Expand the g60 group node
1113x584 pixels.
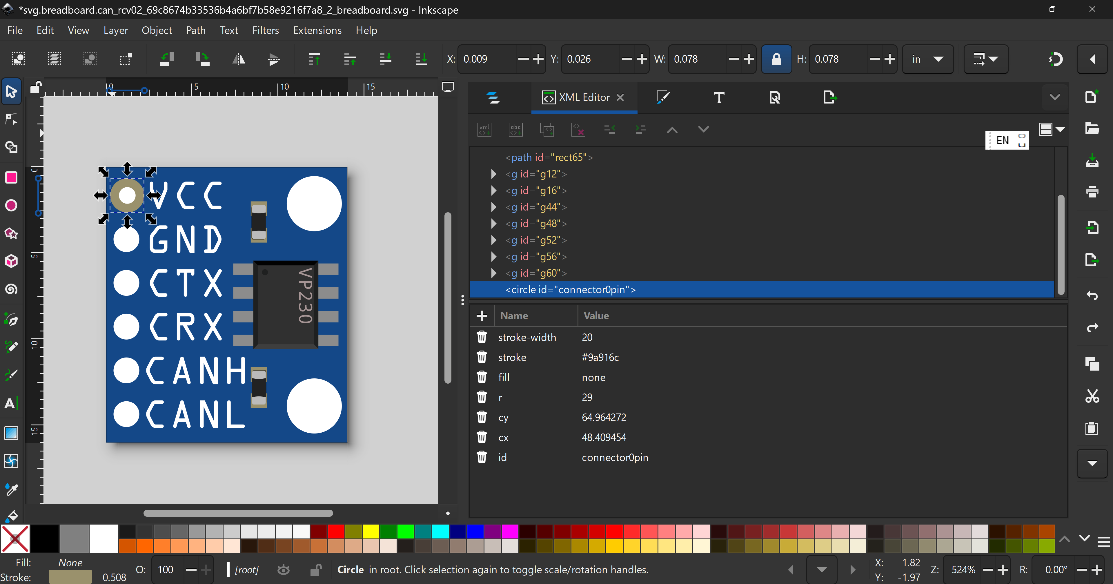(x=493, y=273)
